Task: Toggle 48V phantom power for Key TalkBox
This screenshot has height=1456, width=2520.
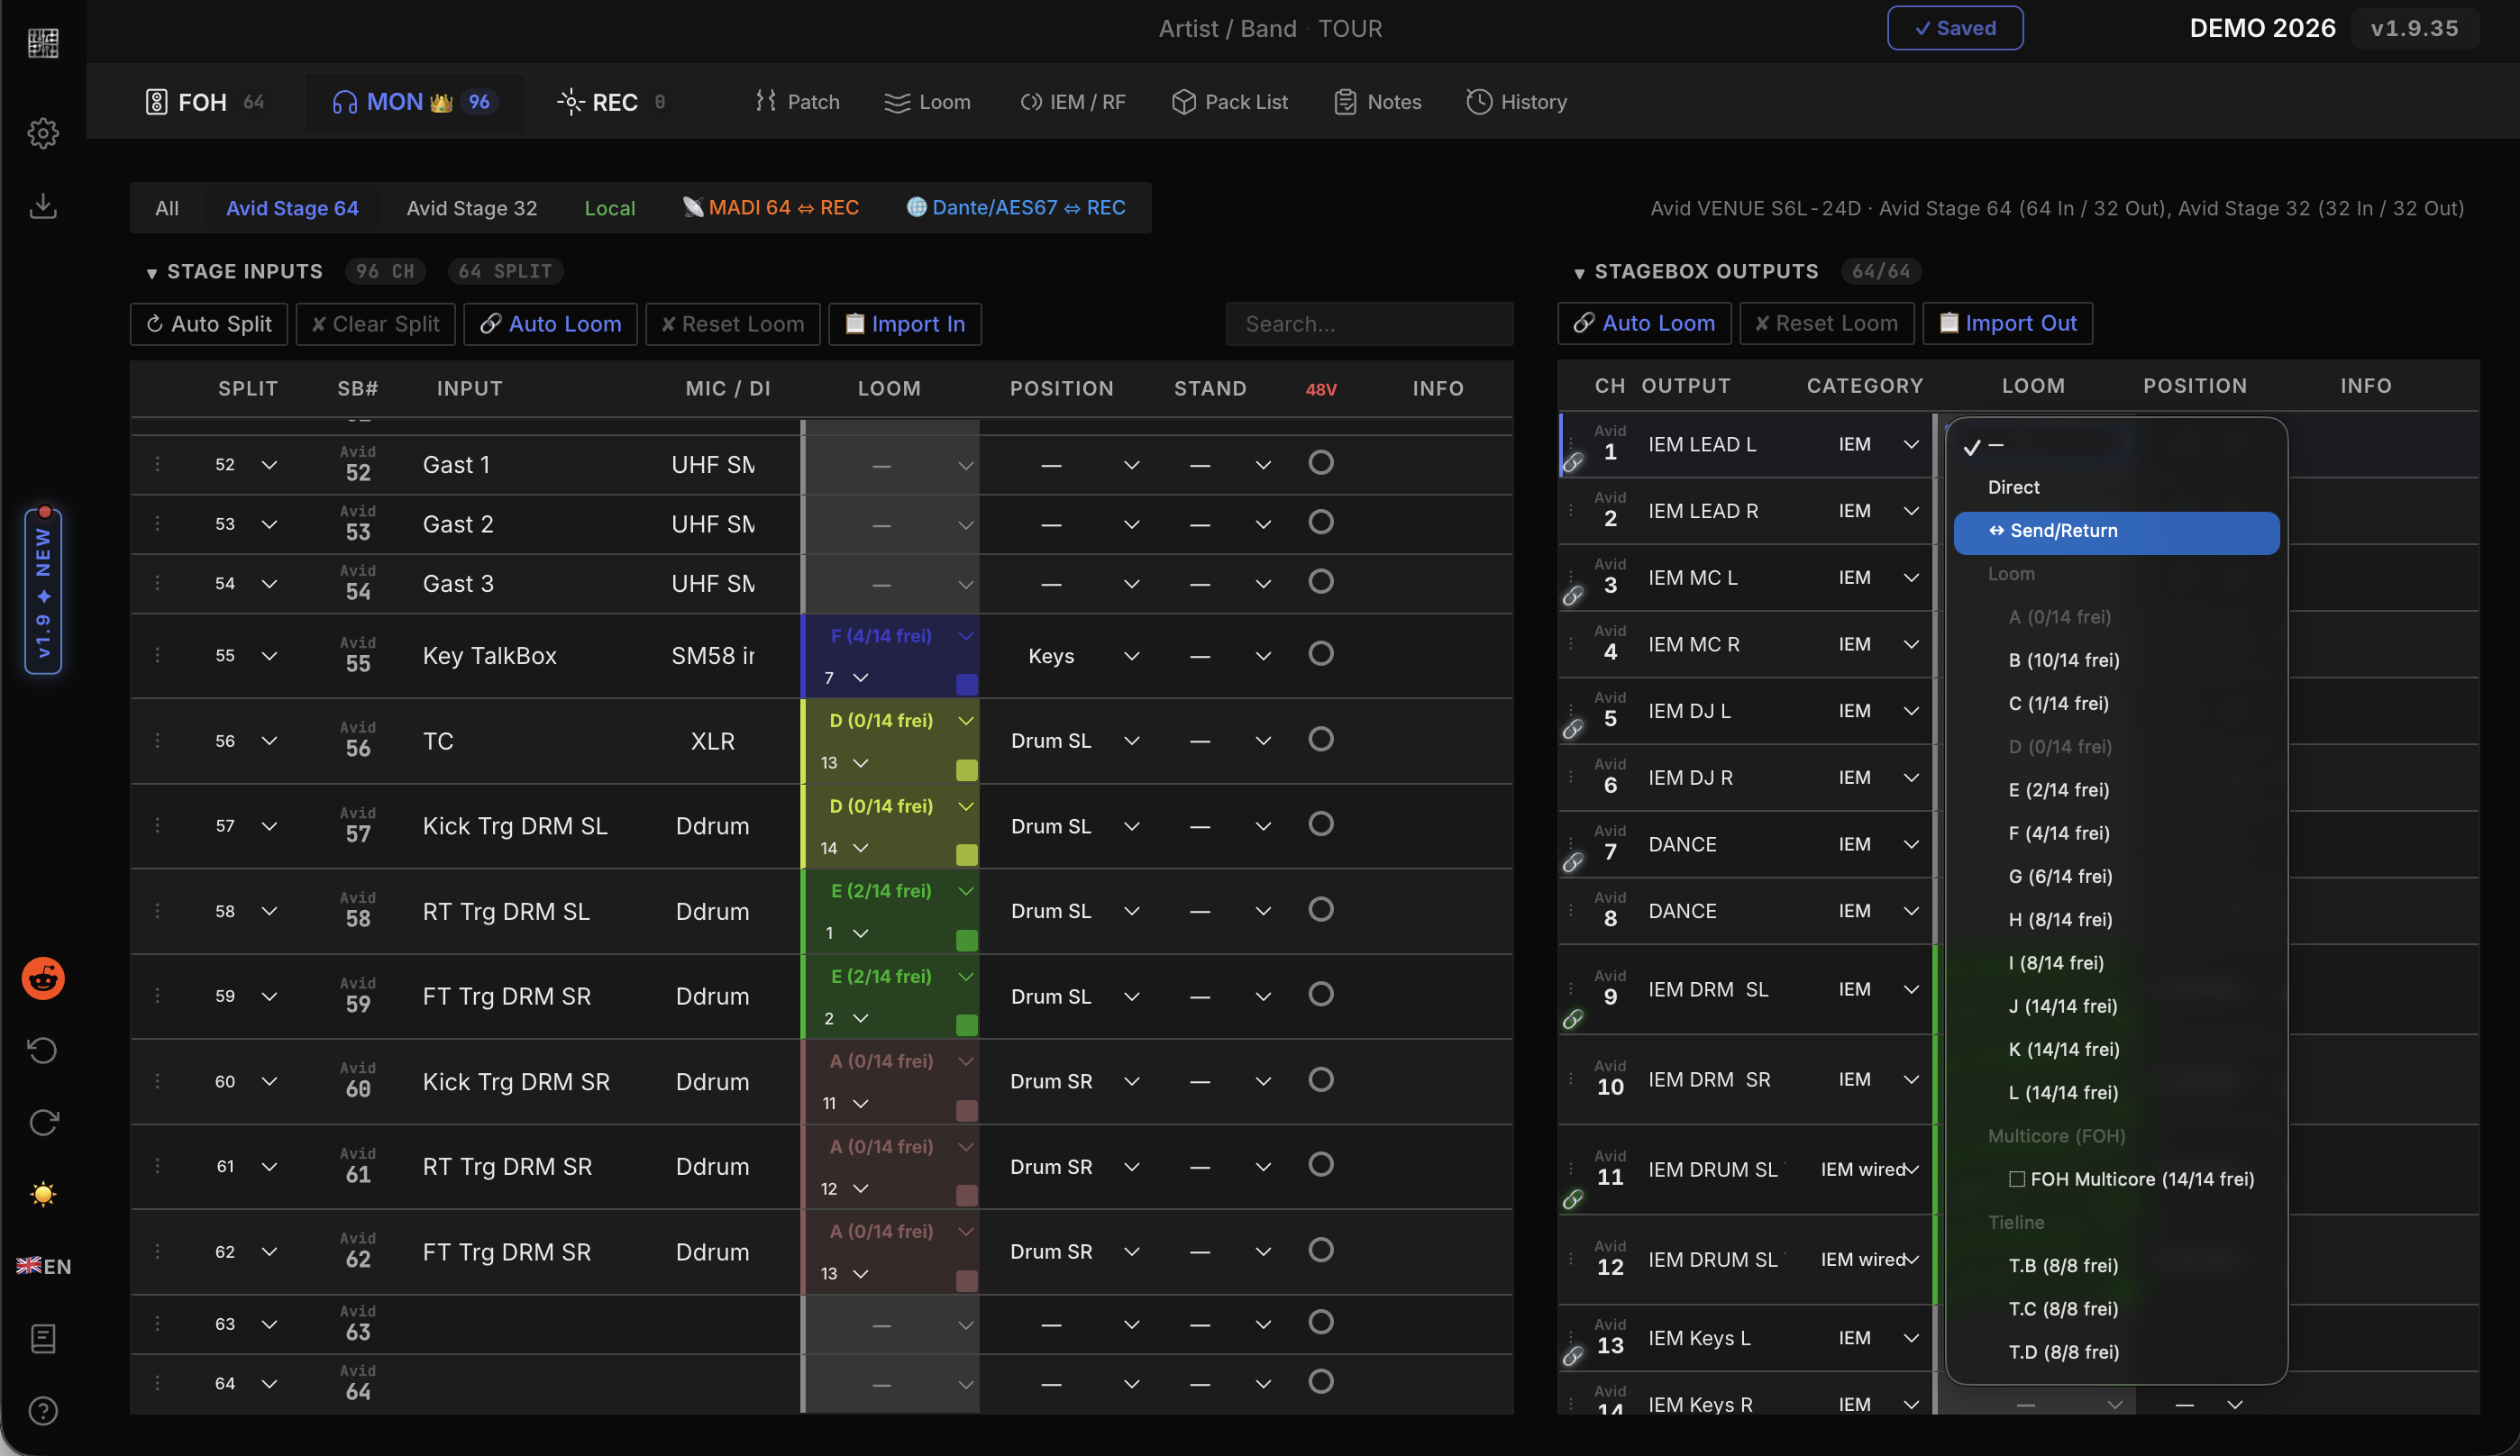Action: coord(1321,653)
